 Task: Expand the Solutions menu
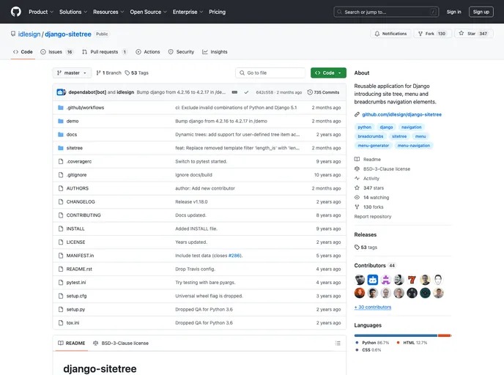coord(73,12)
